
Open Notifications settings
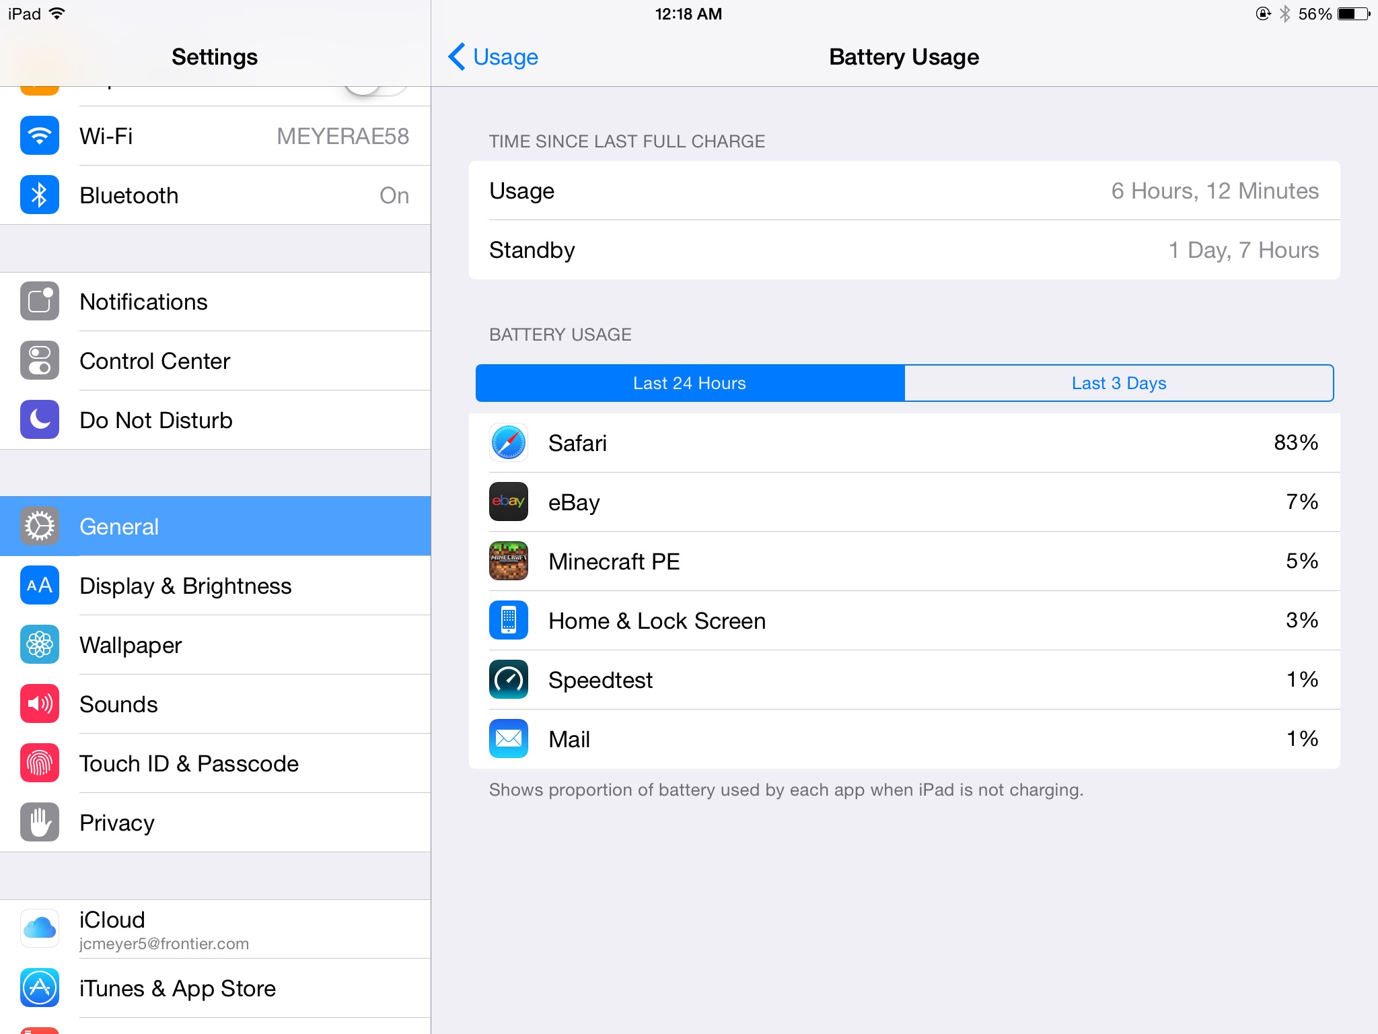(215, 302)
